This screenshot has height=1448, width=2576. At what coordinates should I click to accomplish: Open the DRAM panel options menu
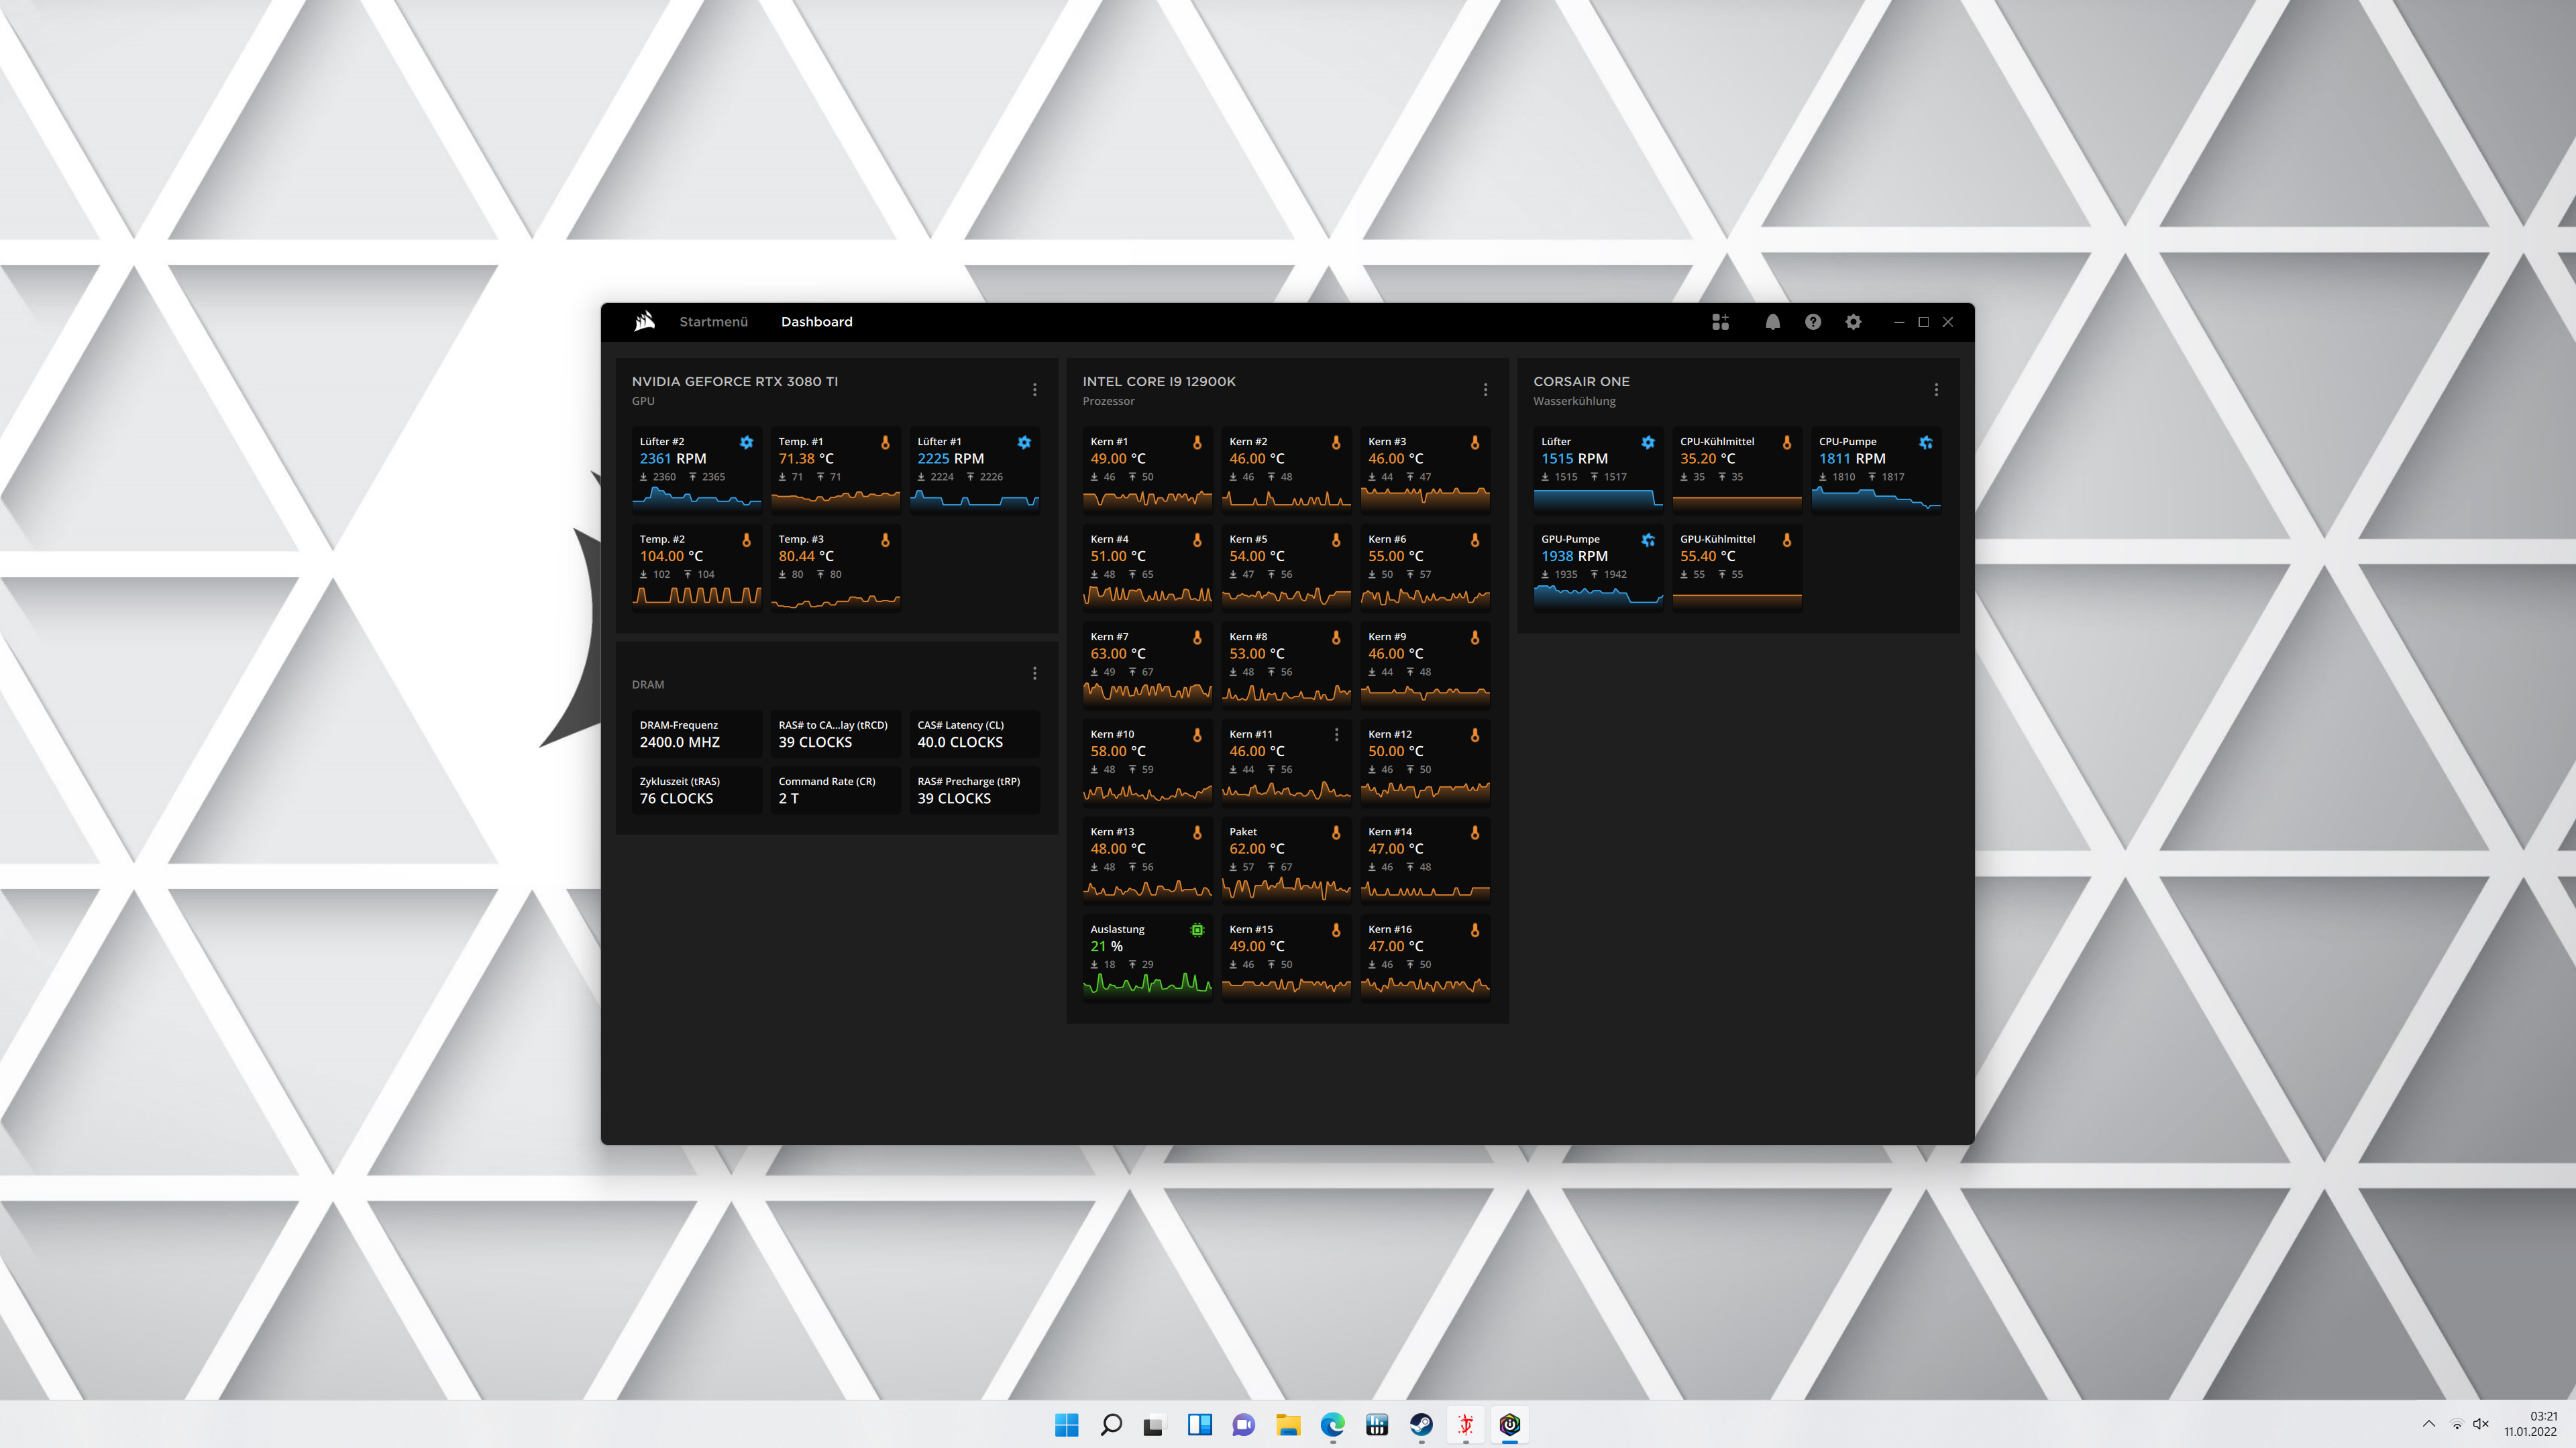point(1035,674)
